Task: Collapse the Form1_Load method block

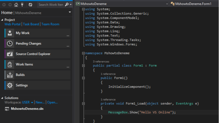Action: [84, 104]
